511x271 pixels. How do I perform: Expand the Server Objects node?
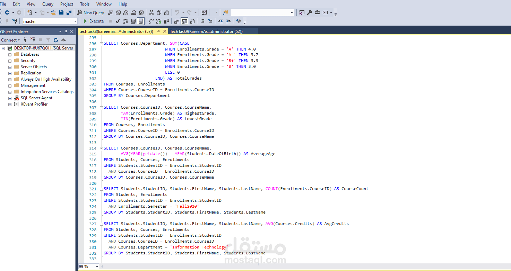click(10, 67)
